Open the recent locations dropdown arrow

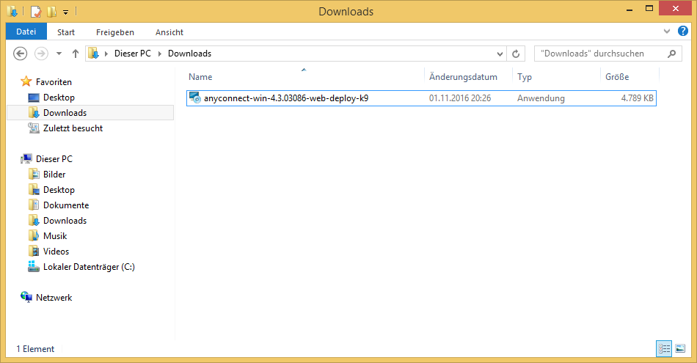click(59, 54)
